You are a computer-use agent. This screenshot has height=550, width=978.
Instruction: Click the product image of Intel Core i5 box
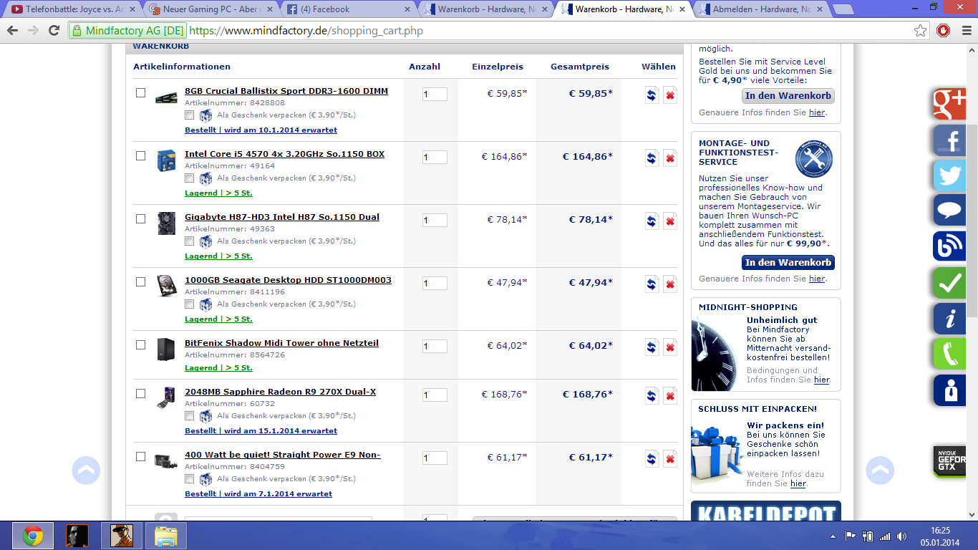coord(166,160)
